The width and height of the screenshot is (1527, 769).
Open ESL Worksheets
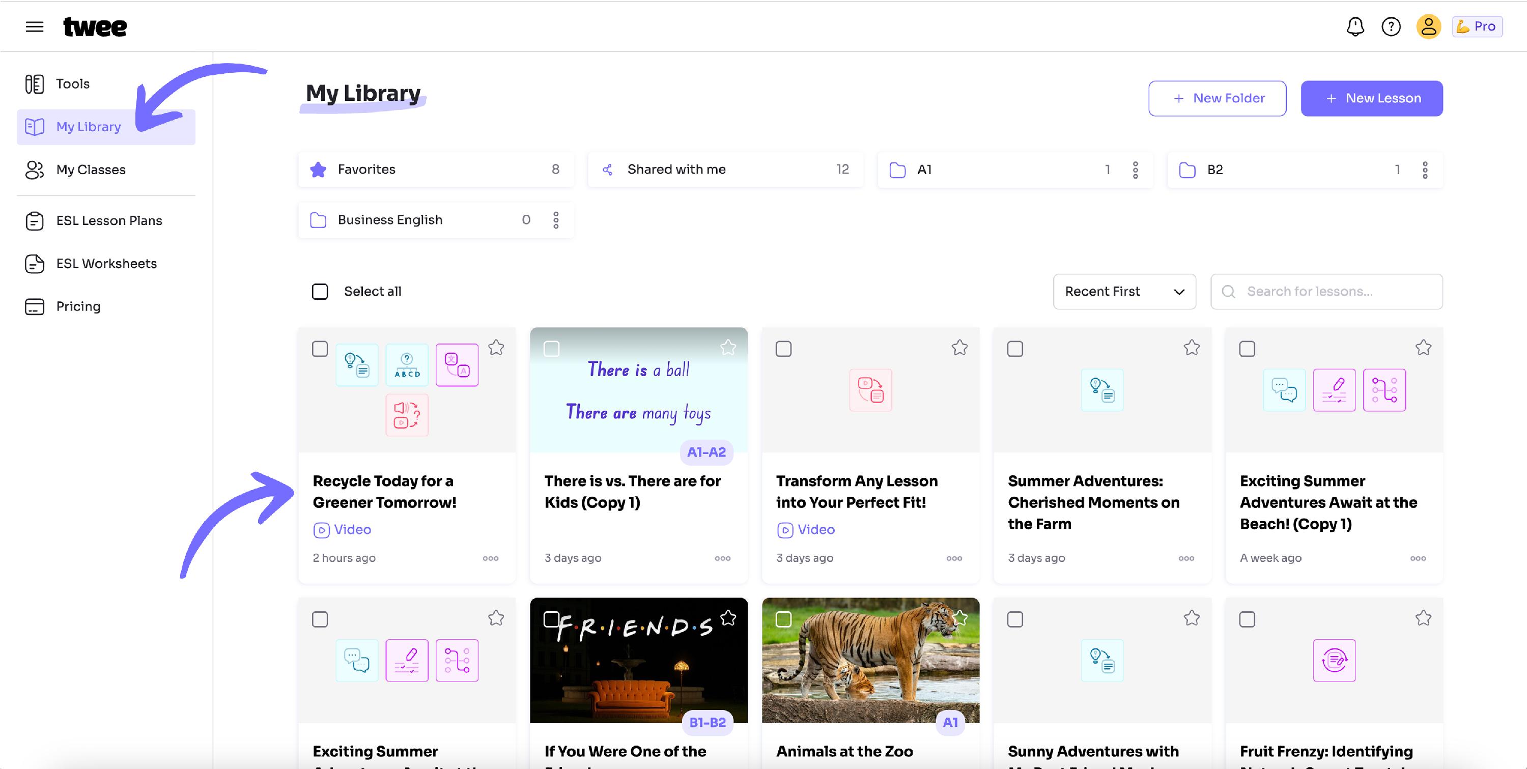click(106, 263)
